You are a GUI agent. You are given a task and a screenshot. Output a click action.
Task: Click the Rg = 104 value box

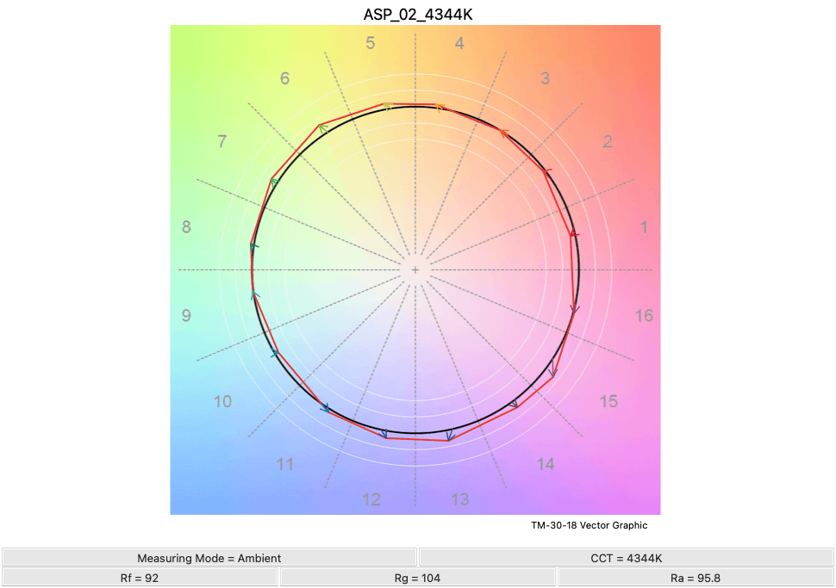[x=417, y=578]
